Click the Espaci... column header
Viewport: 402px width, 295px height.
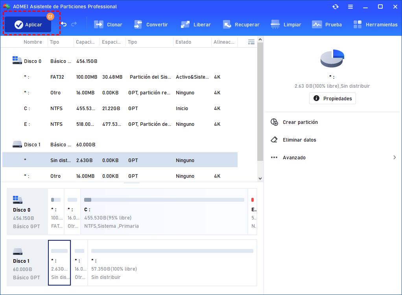point(111,42)
